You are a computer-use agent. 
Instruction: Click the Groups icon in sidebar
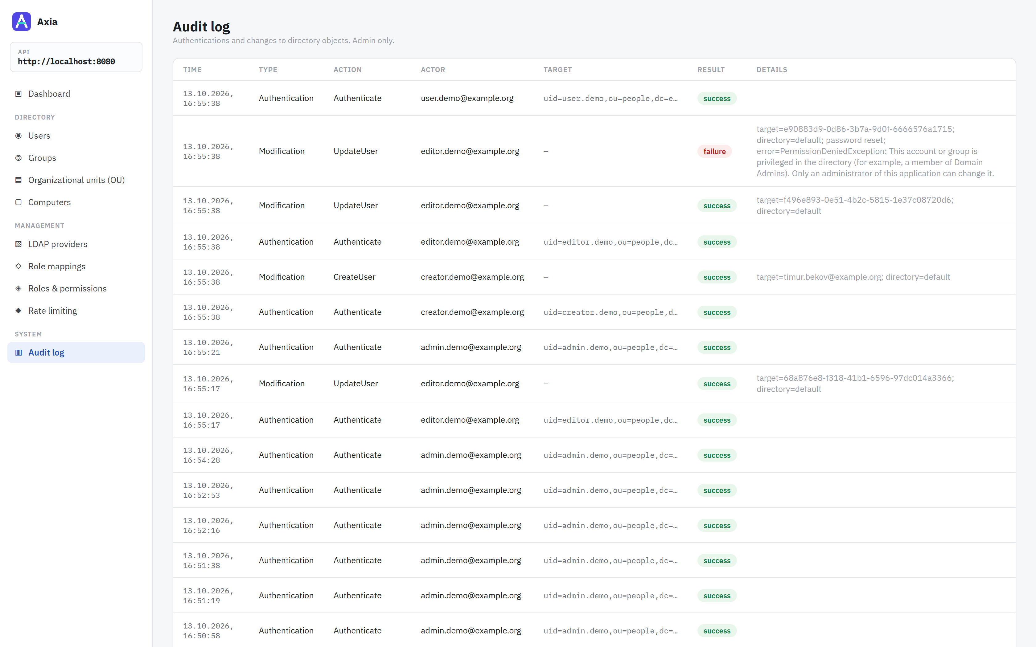(x=18, y=158)
